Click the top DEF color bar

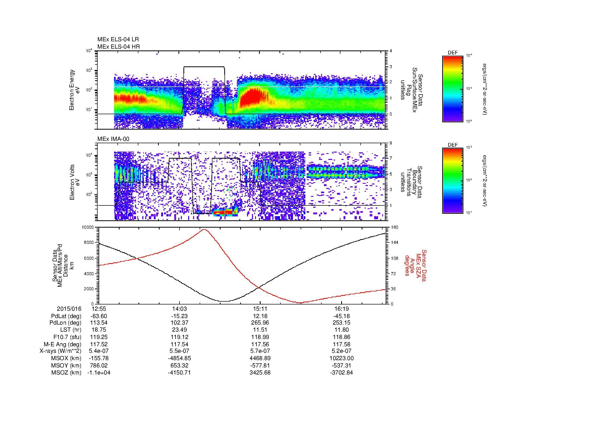453,89
